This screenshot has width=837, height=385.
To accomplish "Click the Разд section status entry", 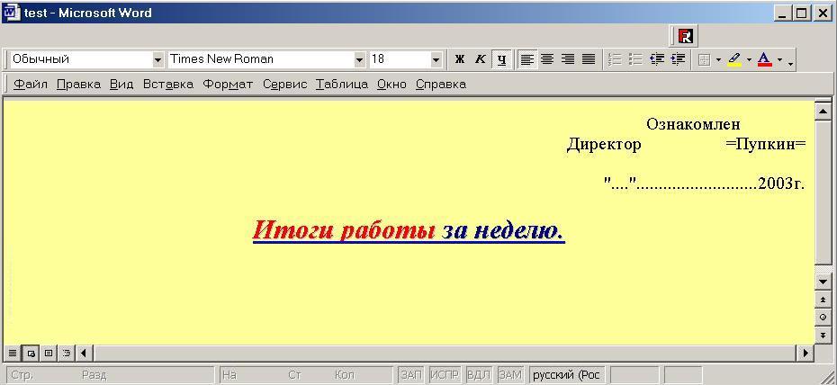I will pos(94,375).
